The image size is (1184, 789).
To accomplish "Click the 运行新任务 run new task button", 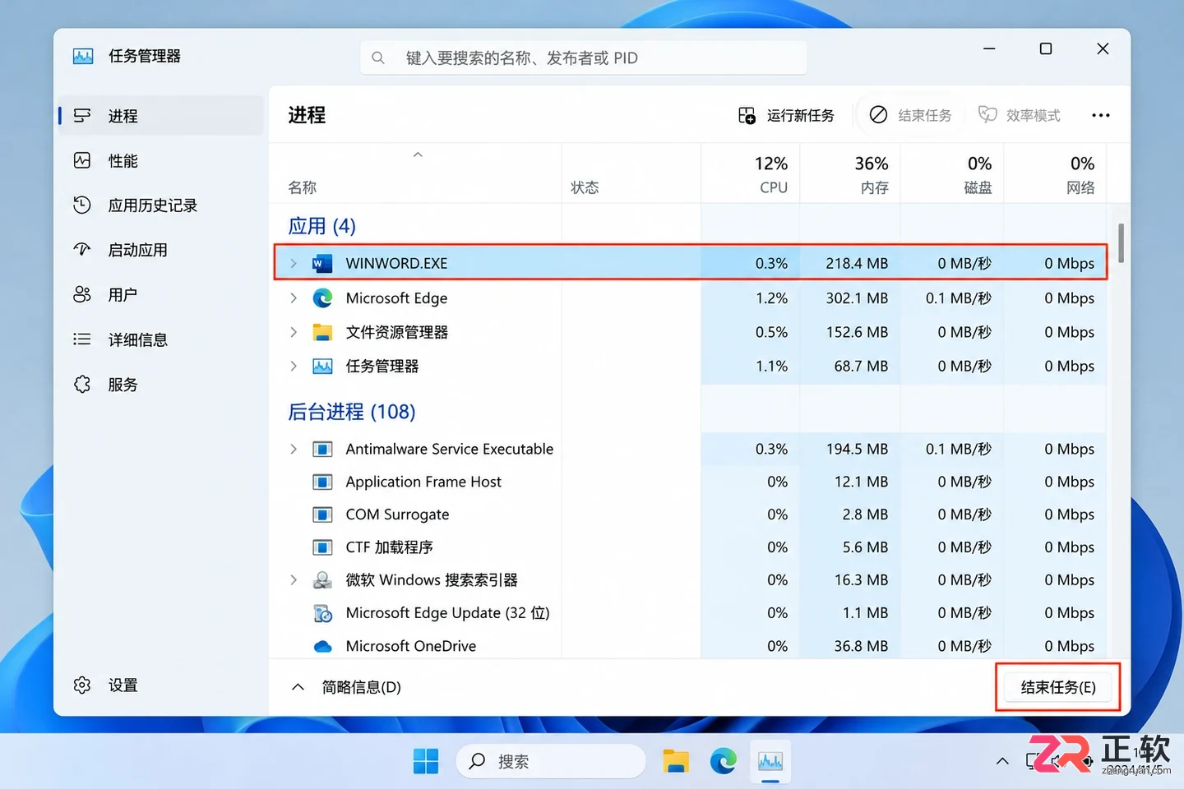I will [x=786, y=115].
